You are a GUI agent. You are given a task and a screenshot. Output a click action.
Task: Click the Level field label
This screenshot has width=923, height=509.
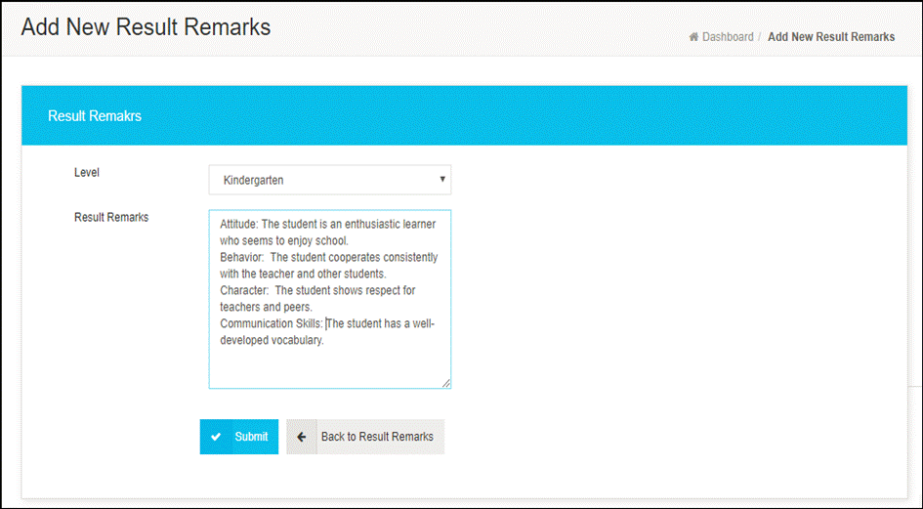point(87,173)
